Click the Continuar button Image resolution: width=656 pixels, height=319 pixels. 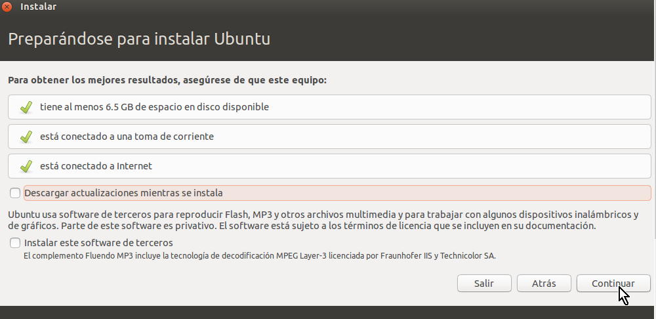613,284
